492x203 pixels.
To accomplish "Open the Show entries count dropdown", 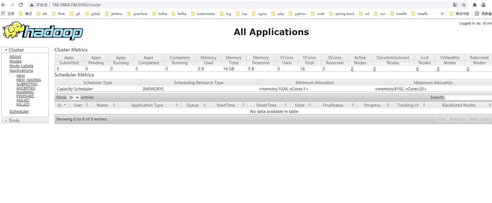I will click(74, 97).
